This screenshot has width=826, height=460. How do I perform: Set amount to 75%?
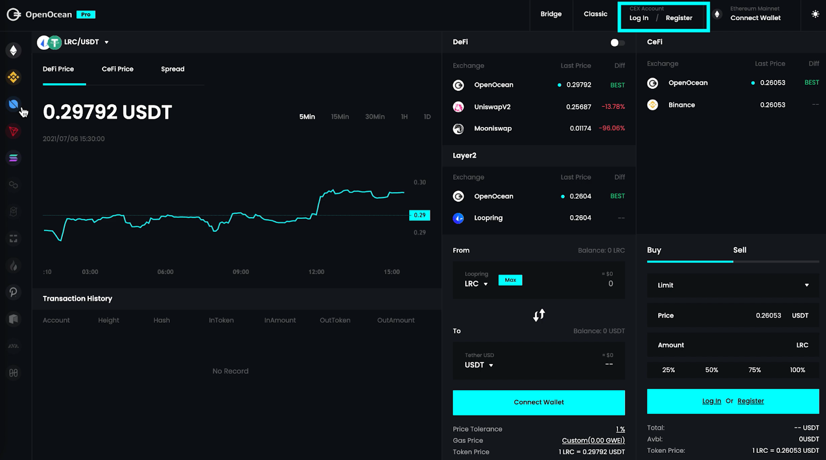(x=755, y=370)
